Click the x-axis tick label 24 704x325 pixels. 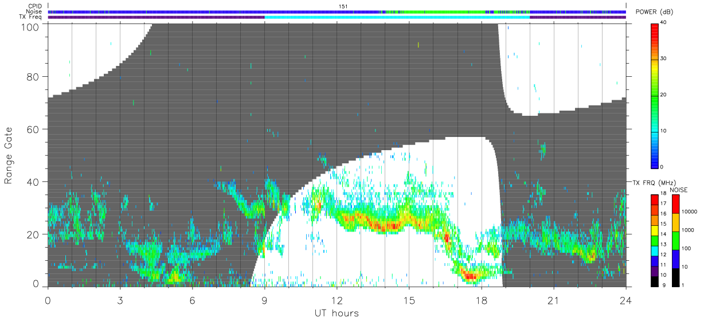(625, 300)
